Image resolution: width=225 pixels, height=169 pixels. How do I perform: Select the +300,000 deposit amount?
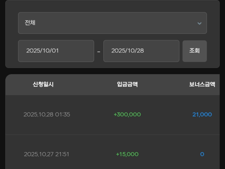[127, 115]
